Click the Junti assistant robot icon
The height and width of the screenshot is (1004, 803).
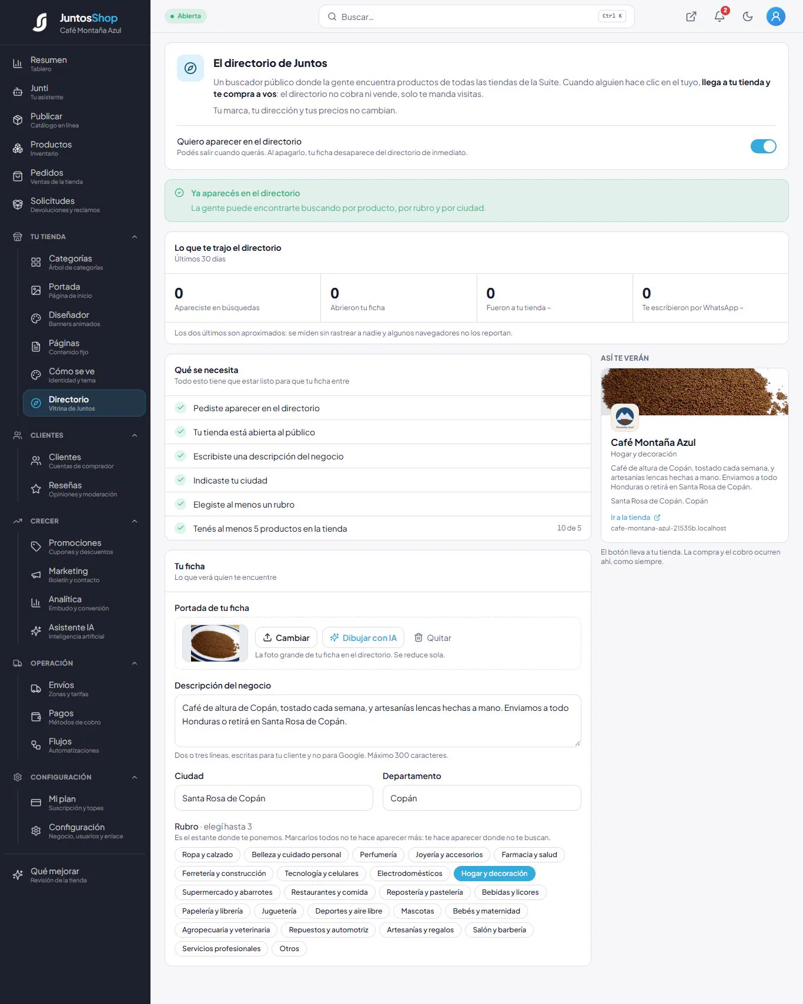(18, 92)
